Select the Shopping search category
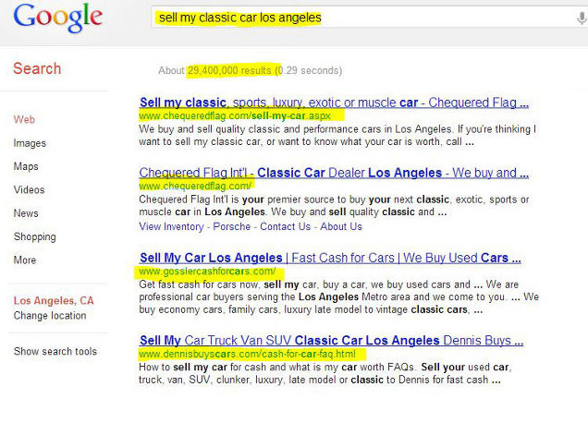 (34, 236)
